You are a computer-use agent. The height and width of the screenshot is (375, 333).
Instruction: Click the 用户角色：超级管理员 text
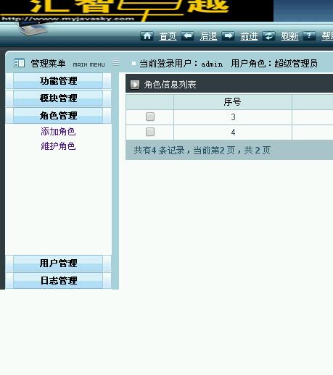tap(274, 64)
